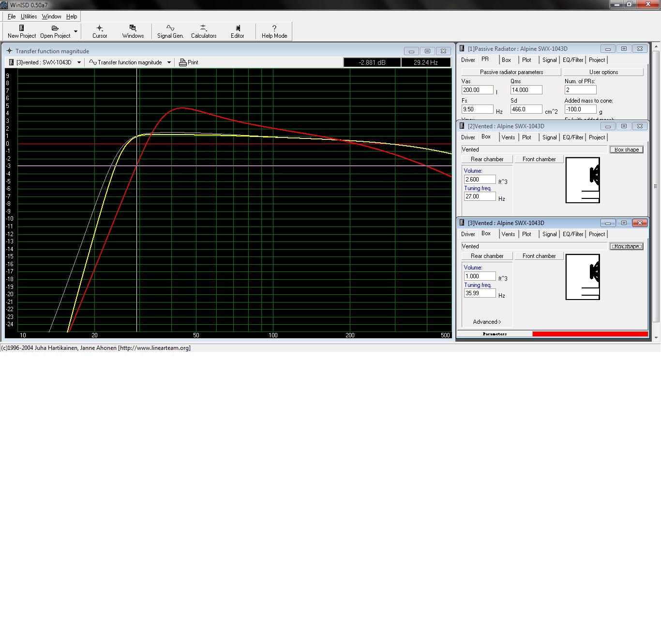Screen dimensions: 661x617
Task: Click Front chamber in [2]Vented window
Action: (539, 159)
